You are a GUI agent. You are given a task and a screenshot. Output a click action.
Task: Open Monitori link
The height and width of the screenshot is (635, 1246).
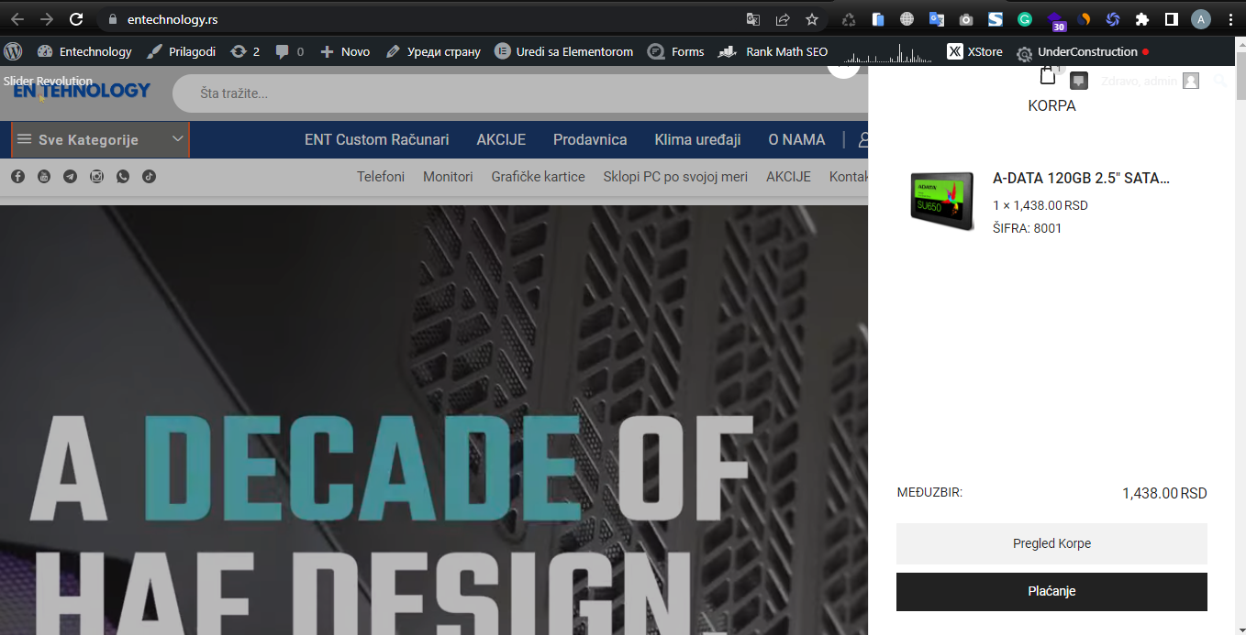coord(448,176)
